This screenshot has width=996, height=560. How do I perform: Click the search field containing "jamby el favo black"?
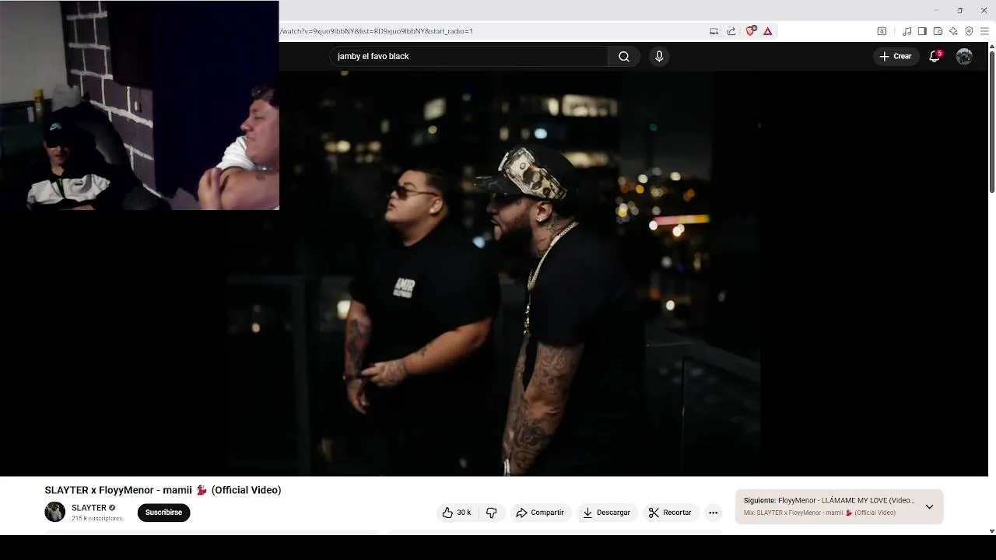[x=469, y=56]
